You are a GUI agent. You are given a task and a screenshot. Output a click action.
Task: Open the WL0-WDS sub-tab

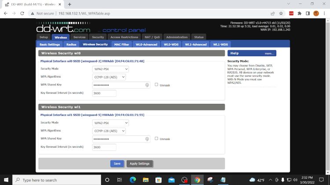(171, 44)
